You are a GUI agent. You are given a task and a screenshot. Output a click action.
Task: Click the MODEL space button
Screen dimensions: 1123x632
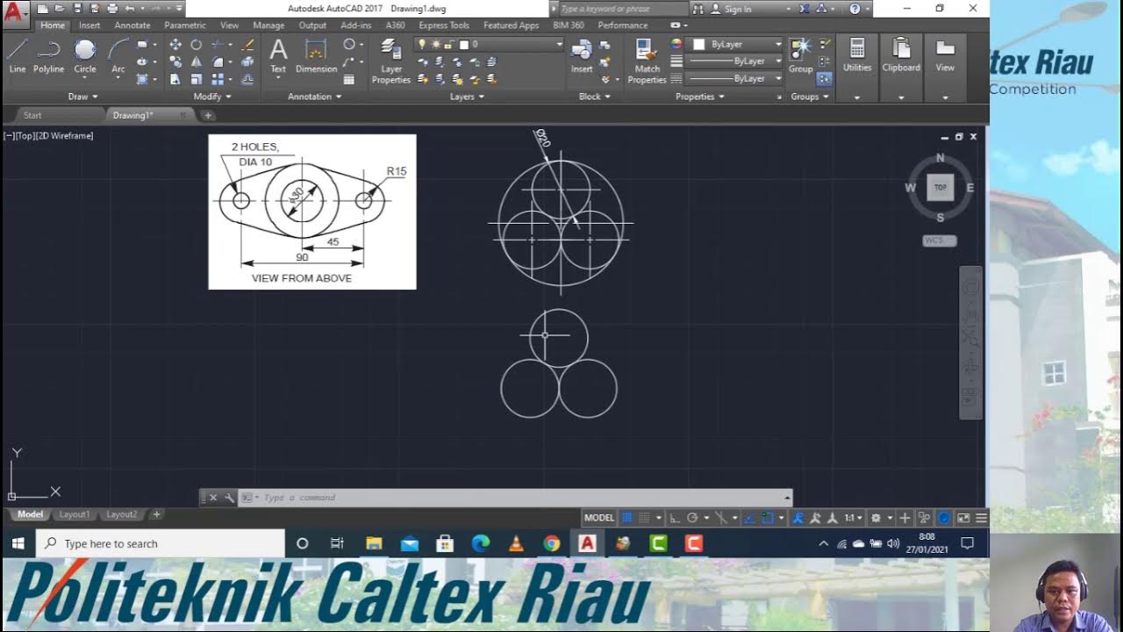pos(599,518)
